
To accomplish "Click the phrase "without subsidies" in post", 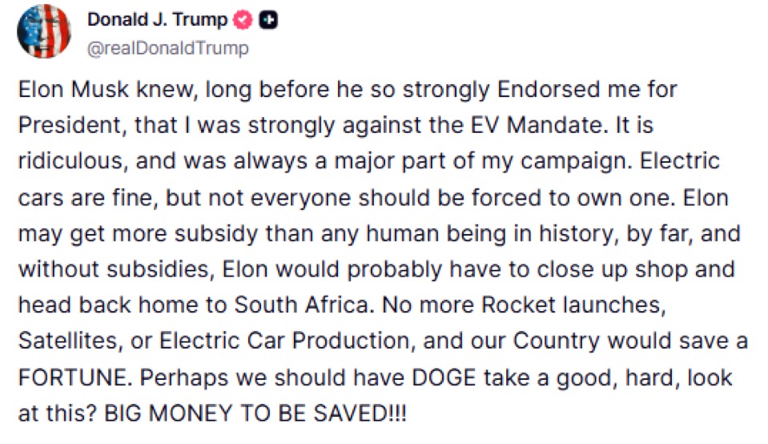I will pyautogui.click(x=116, y=269).
